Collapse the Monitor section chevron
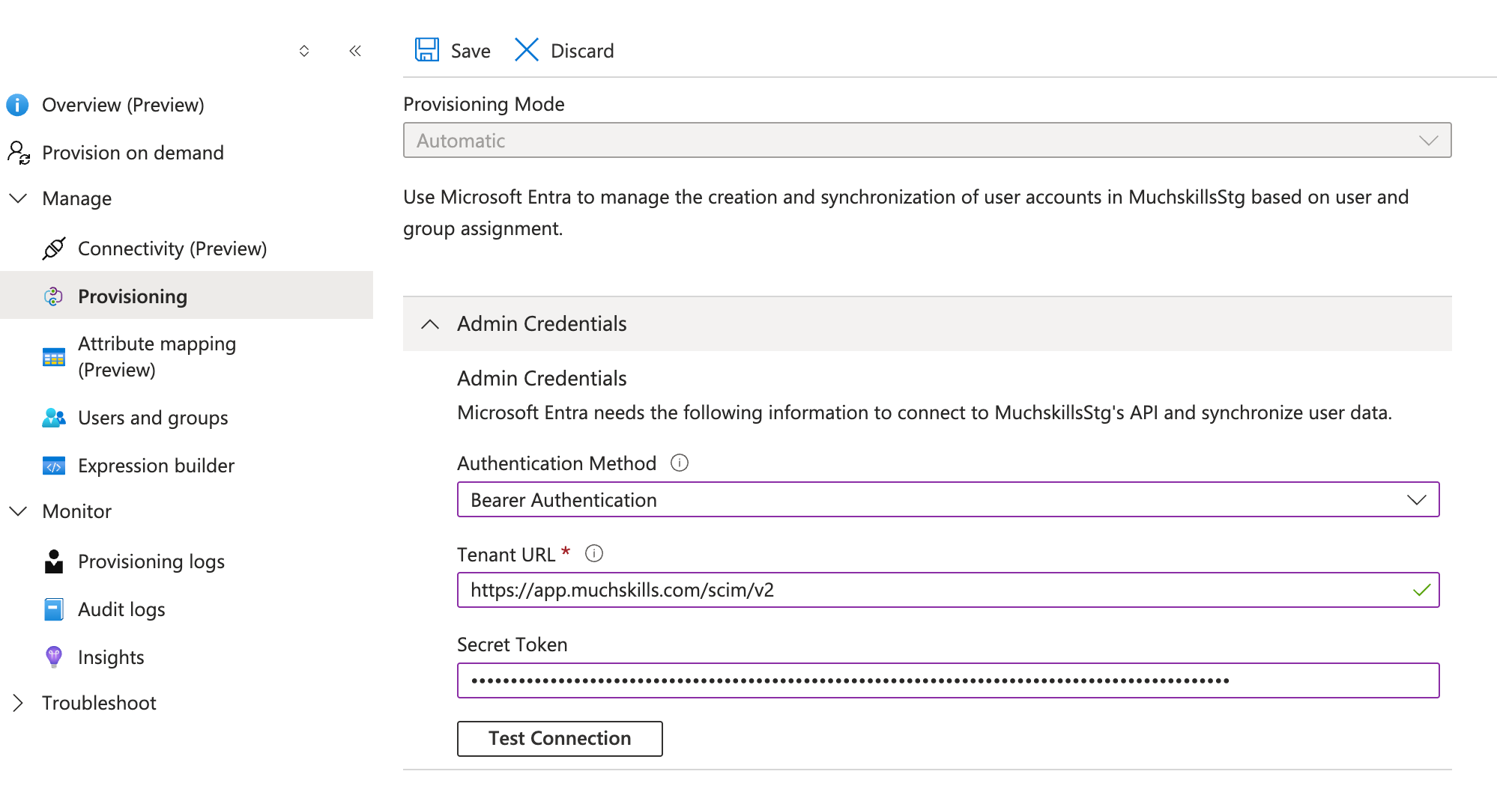Screen dimensions: 1497x795 point(18,511)
